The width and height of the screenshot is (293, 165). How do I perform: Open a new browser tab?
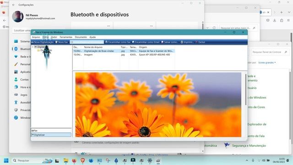[281, 12]
